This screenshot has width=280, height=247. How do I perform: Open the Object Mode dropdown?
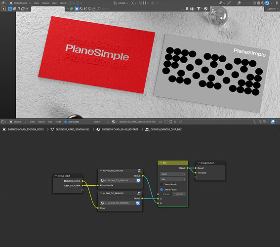tap(20, 3)
